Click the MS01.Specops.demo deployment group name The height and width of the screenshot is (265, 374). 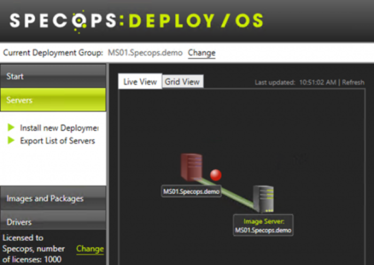tap(145, 52)
